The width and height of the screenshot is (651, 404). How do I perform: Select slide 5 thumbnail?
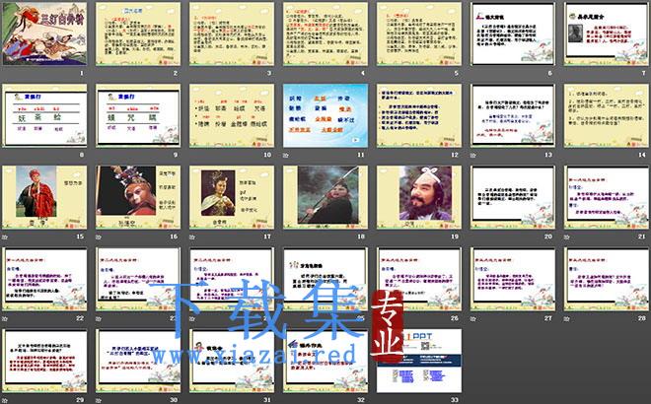pos(419,34)
